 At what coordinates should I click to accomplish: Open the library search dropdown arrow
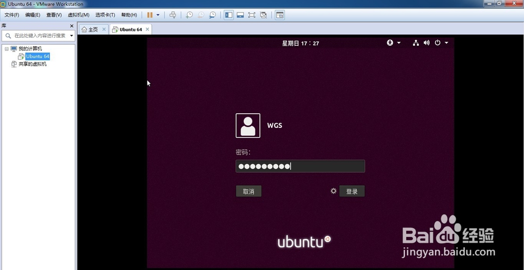coord(71,36)
